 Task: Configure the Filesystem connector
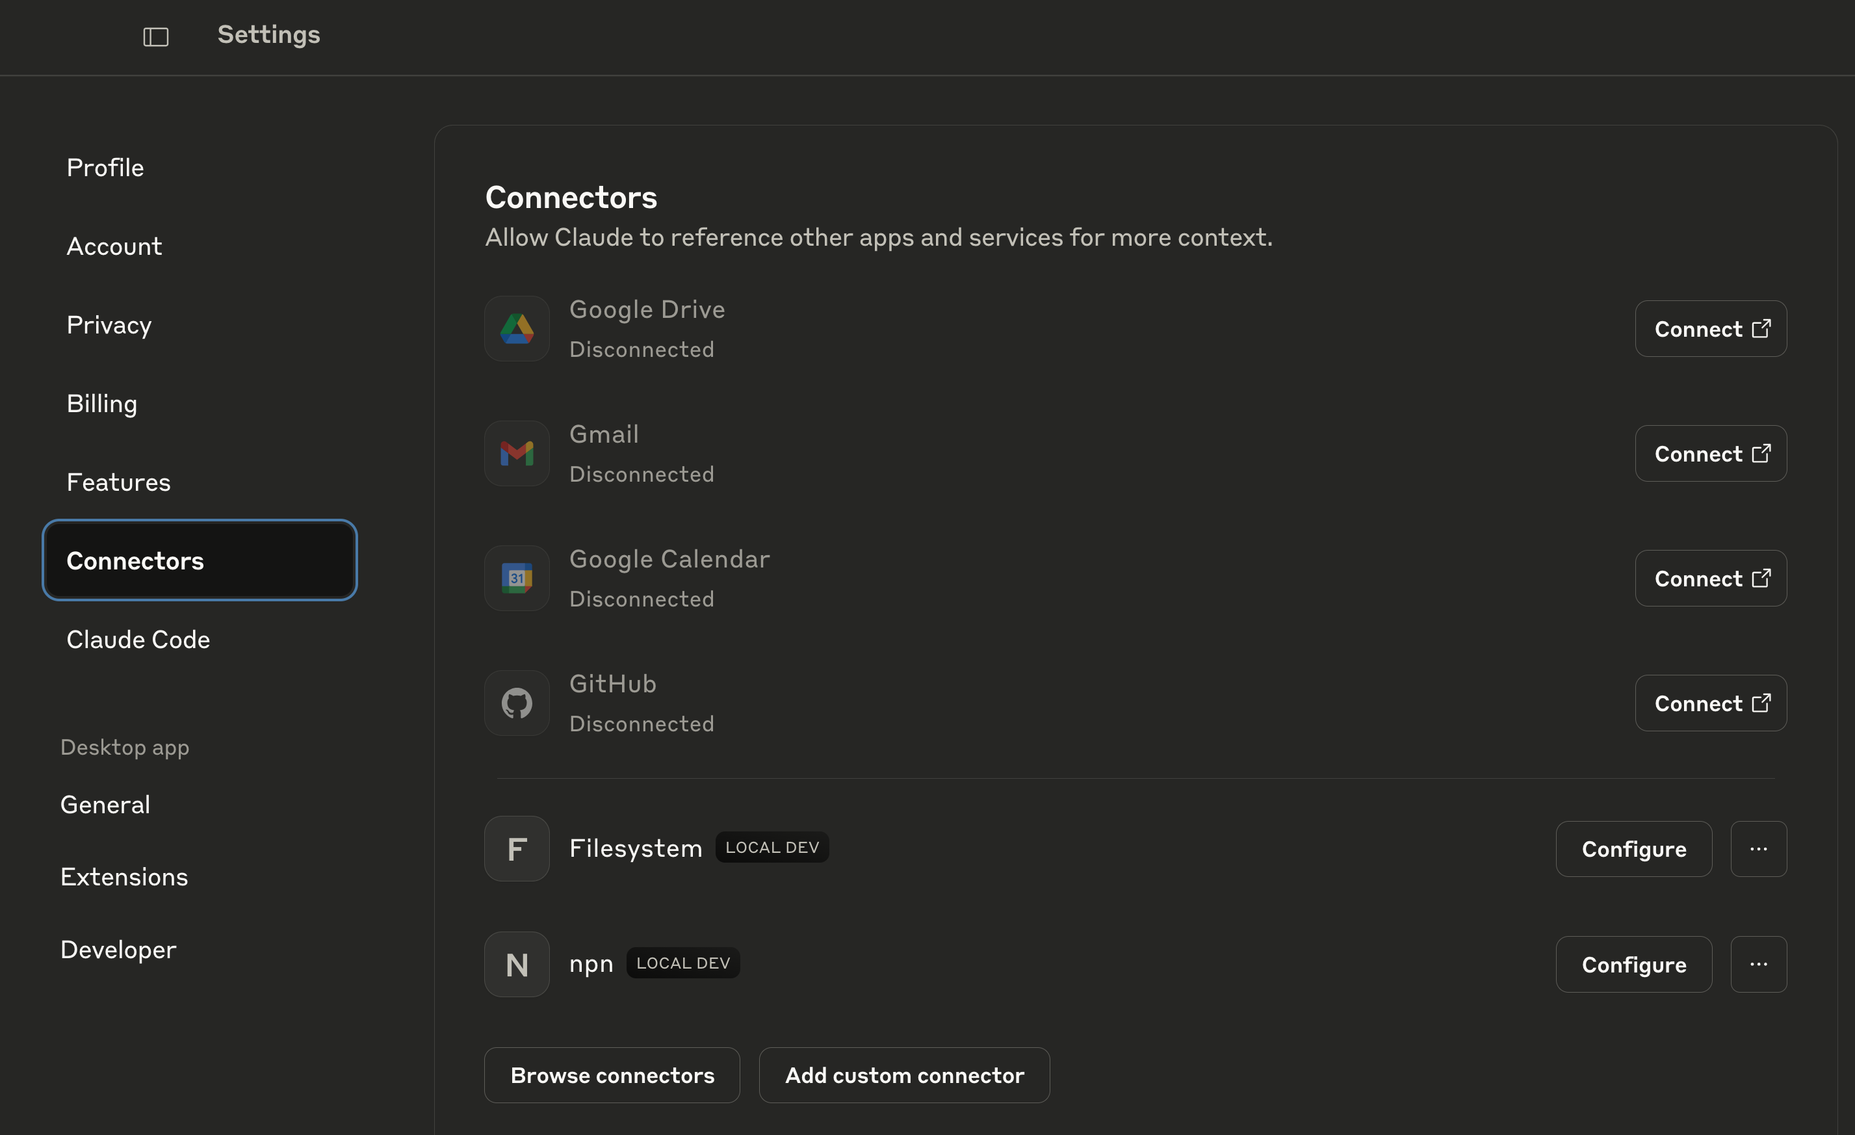pos(1633,849)
